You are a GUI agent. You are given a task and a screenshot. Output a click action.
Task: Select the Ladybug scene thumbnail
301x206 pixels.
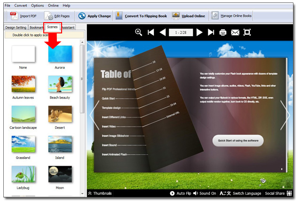point(23,174)
